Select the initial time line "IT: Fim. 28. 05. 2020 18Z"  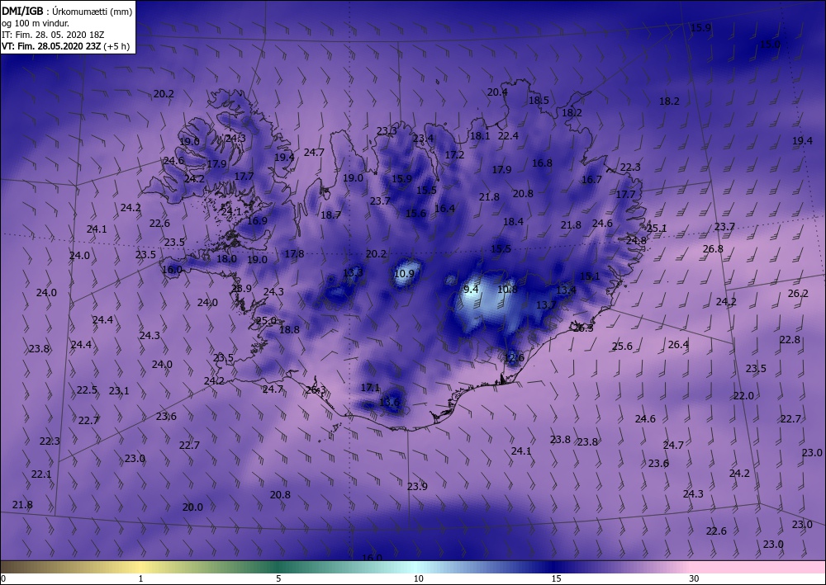tap(53, 35)
